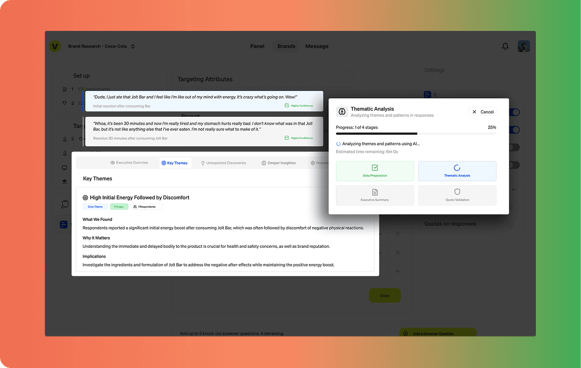The width and height of the screenshot is (581, 368).
Task: Click the spinner next to Analyzing themes
Action: pos(338,144)
